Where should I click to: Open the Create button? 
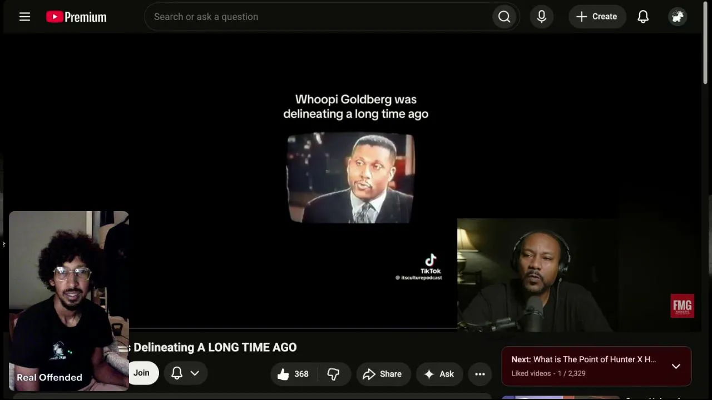tap(597, 17)
